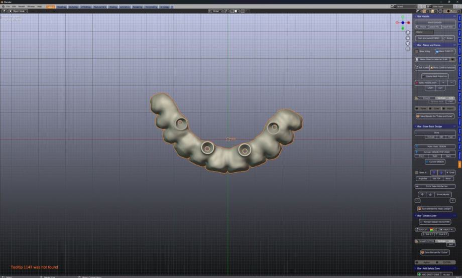The image size is (462, 278).
Task: Enable the Show X checkbox in Draw Basic Design
Action: pyautogui.click(x=417, y=173)
